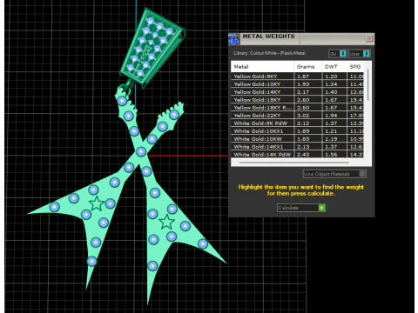Select the White Gold:10KW row
This screenshot has width=418, height=313.
298,139
